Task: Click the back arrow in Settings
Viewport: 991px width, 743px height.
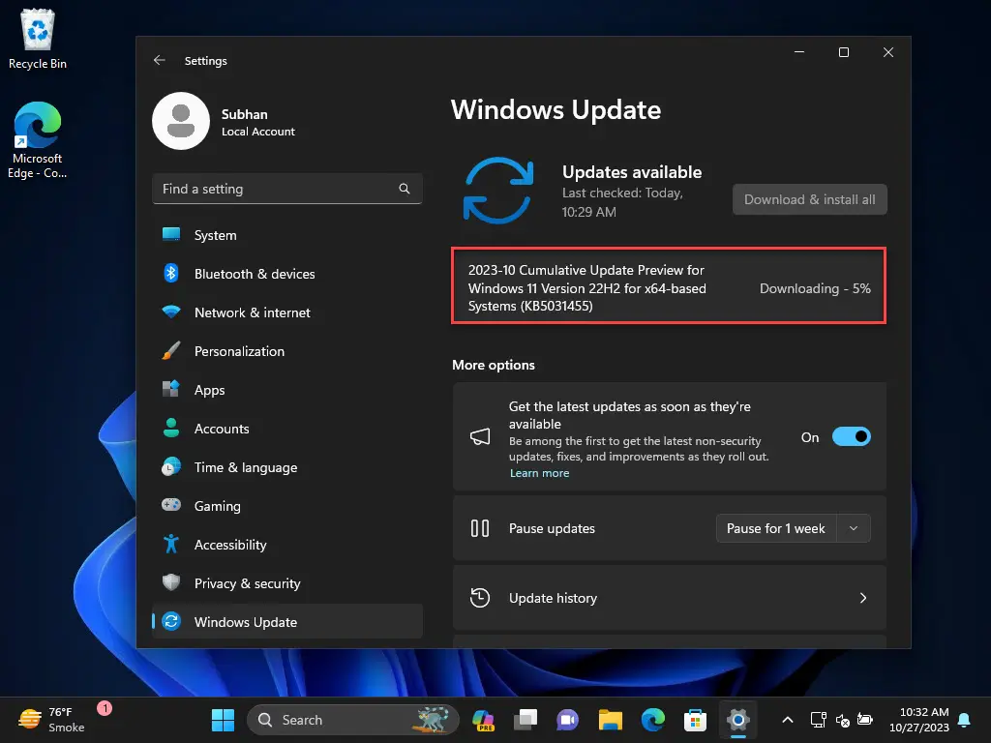Action: pyautogui.click(x=160, y=60)
